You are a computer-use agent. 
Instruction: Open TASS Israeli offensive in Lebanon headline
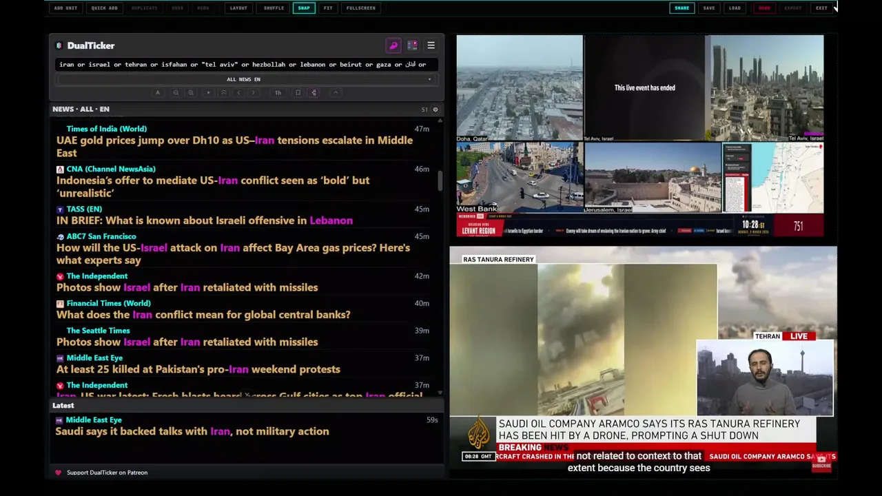pos(205,220)
